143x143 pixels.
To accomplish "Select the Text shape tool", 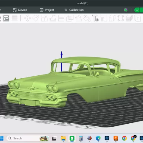I will [x=95, y=18].
